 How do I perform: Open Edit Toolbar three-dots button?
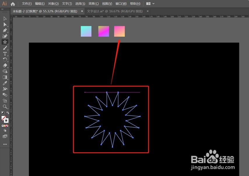[x=5, y=144]
